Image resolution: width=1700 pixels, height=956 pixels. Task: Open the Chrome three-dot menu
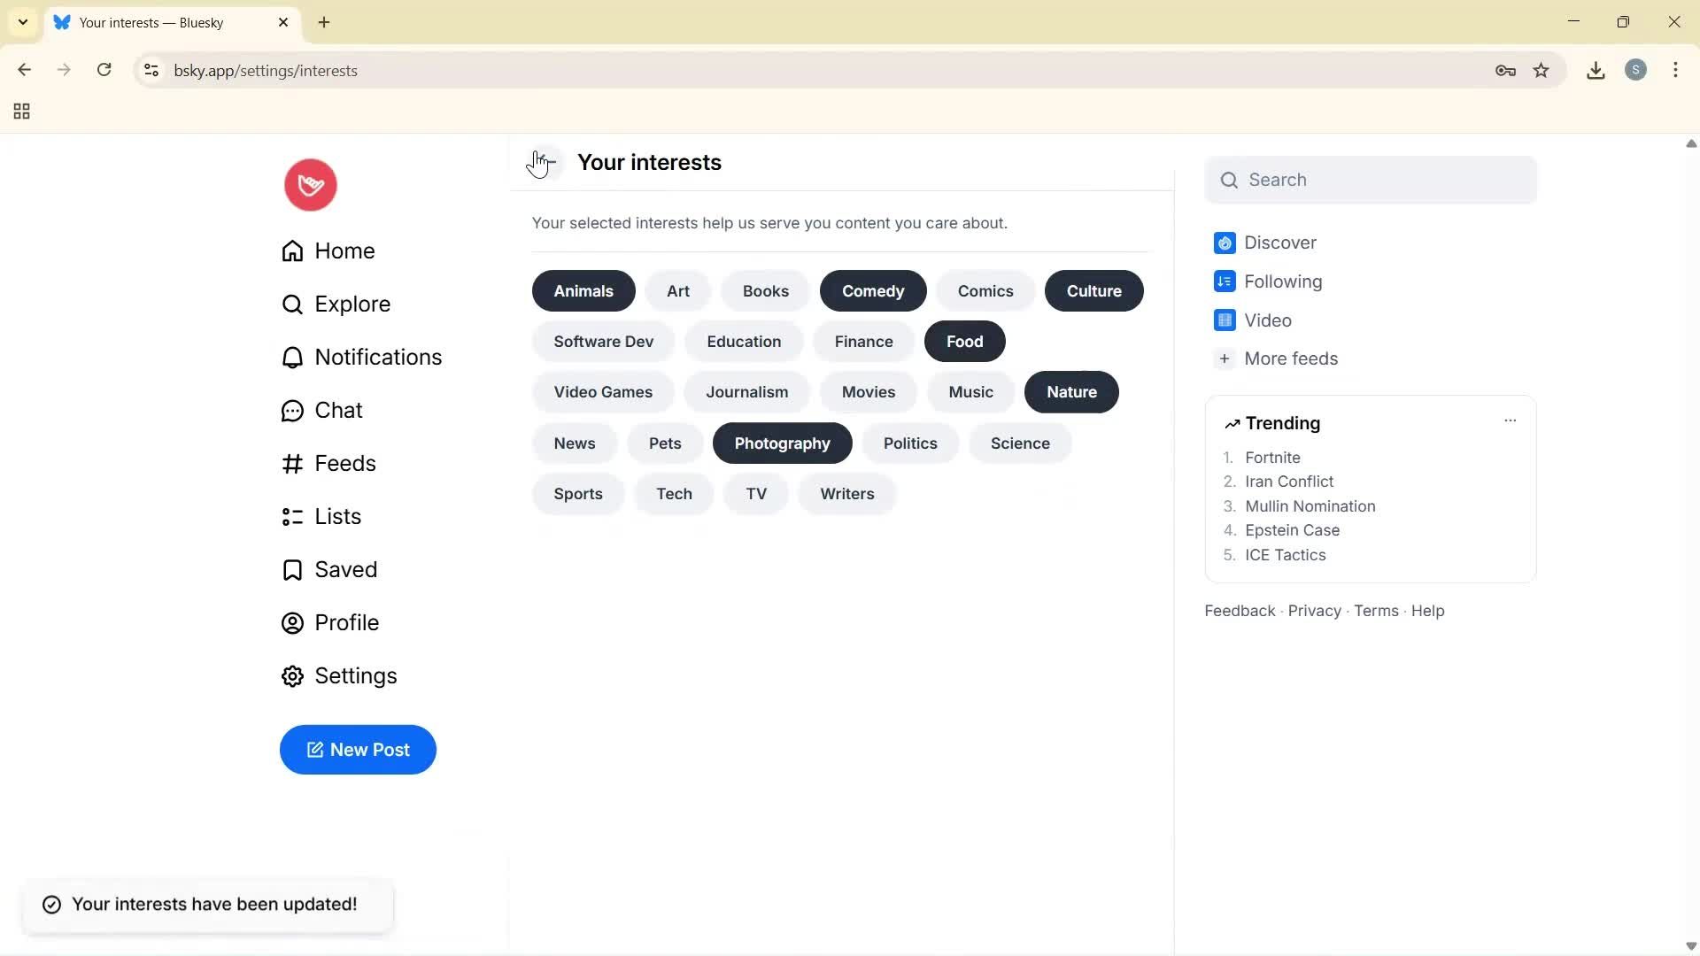coord(1676,70)
